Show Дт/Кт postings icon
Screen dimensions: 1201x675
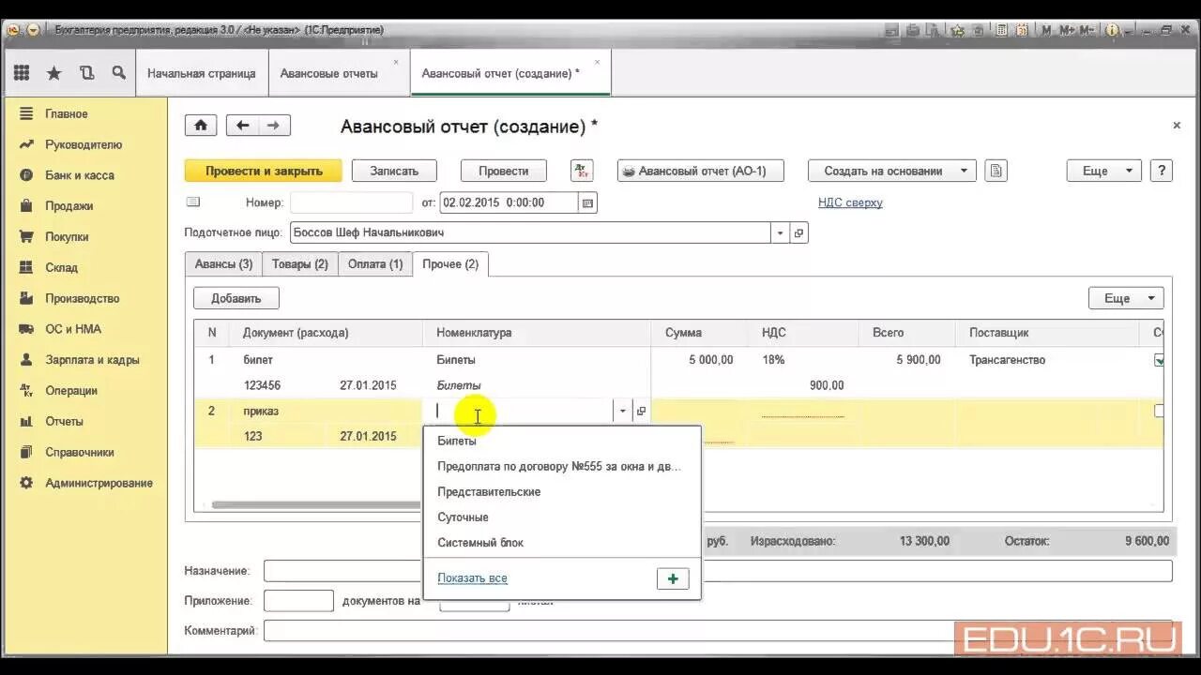(582, 171)
